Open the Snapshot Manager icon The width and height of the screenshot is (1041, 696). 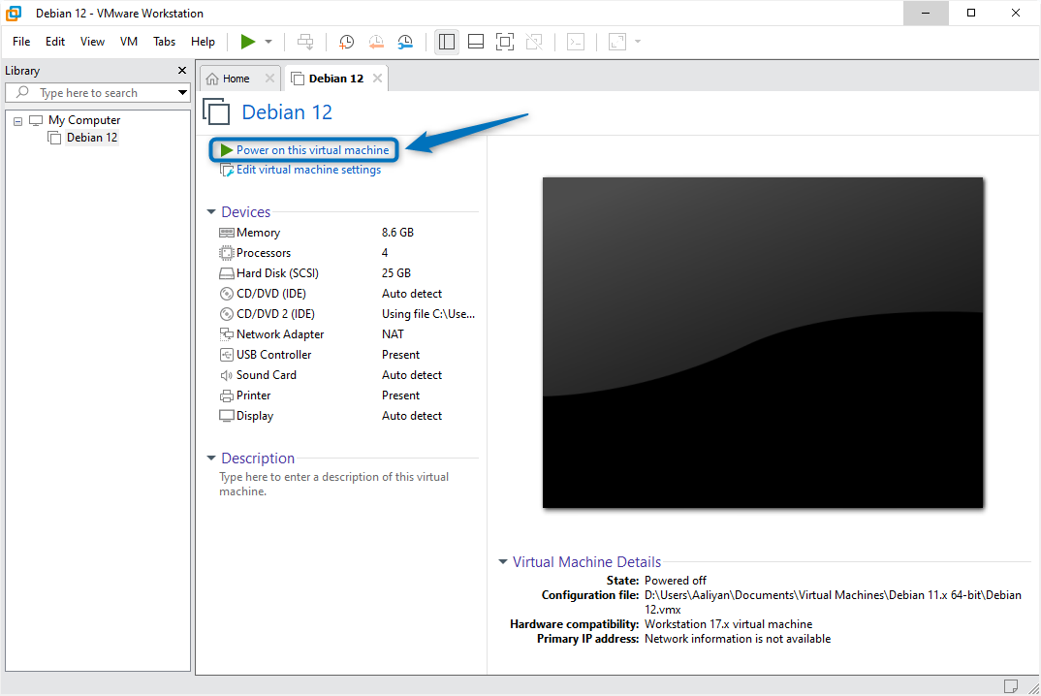click(405, 41)
